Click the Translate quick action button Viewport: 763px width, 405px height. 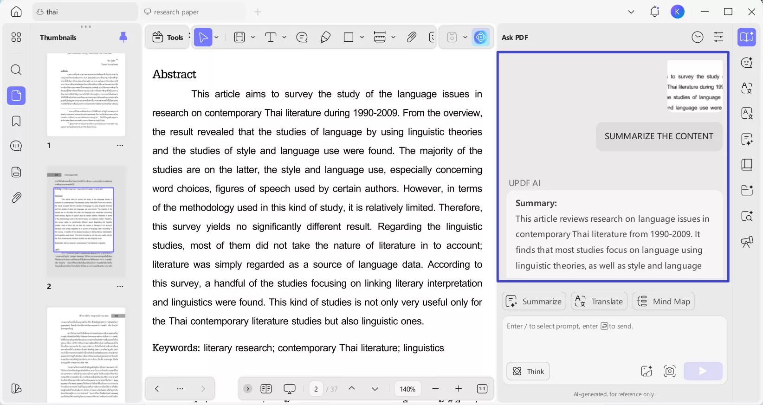click(599, 302)
